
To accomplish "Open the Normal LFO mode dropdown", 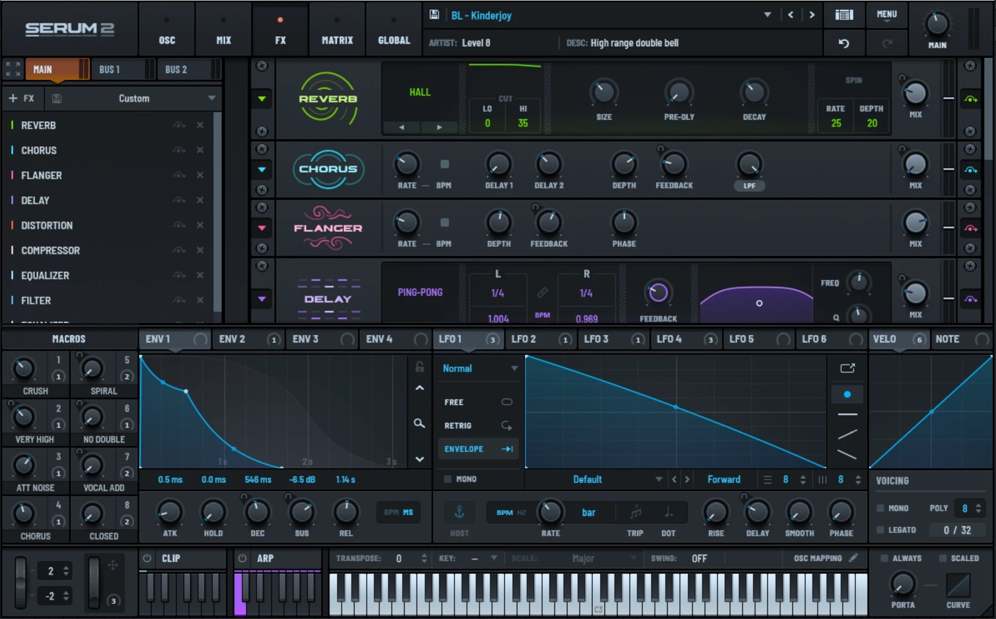I will 479,368.
